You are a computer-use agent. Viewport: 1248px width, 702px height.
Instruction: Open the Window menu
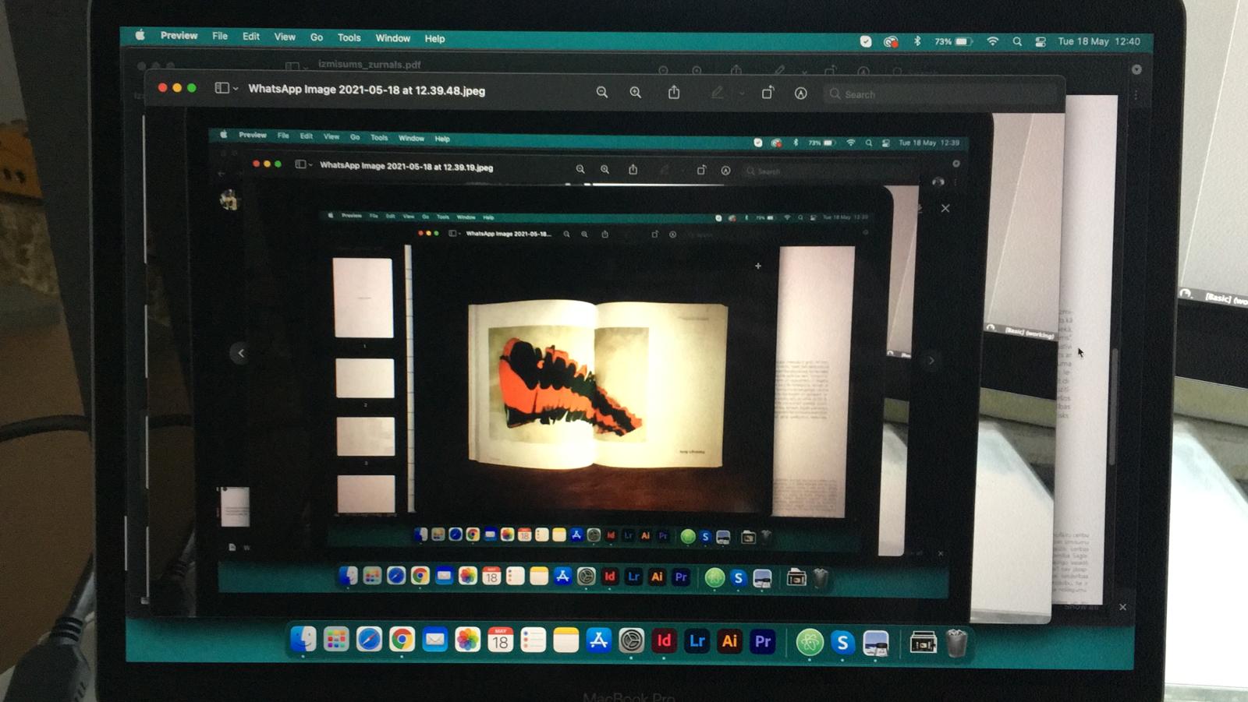click(392, 38)
